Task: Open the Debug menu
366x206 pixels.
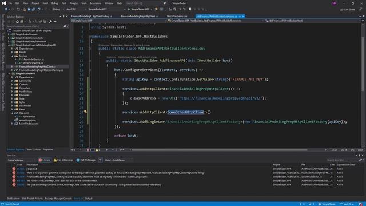Action: tap(55, 3)
